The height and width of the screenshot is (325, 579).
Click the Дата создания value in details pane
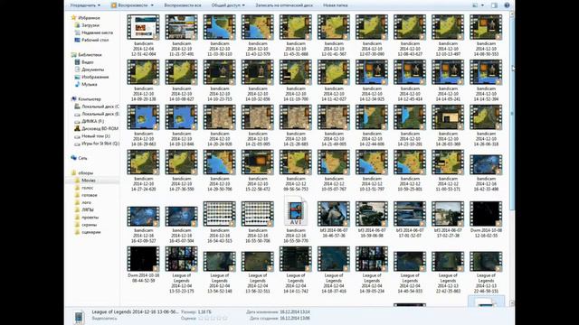294,318
